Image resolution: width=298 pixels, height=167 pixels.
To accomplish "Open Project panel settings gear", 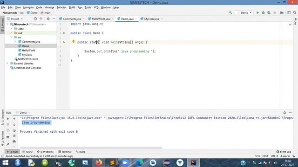I will point(48,19).
